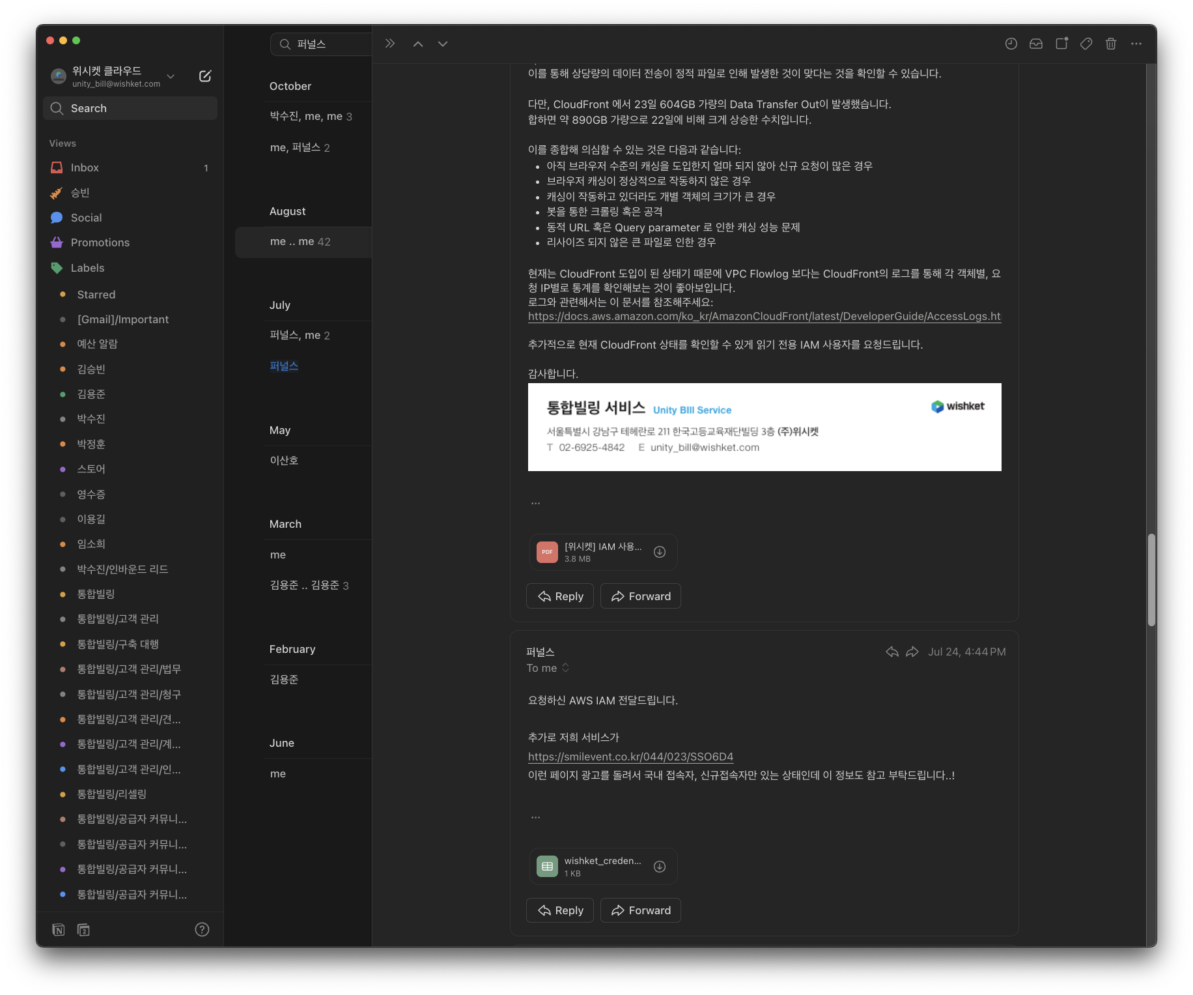Collapse the sidebar with double chevron
Image resolution: width=1193 pixels, height=995 pixels.
tap(389, 44)
